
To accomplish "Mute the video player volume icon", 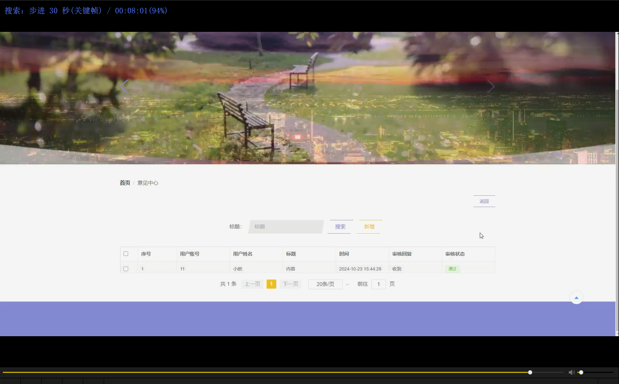I will (571, 372).
